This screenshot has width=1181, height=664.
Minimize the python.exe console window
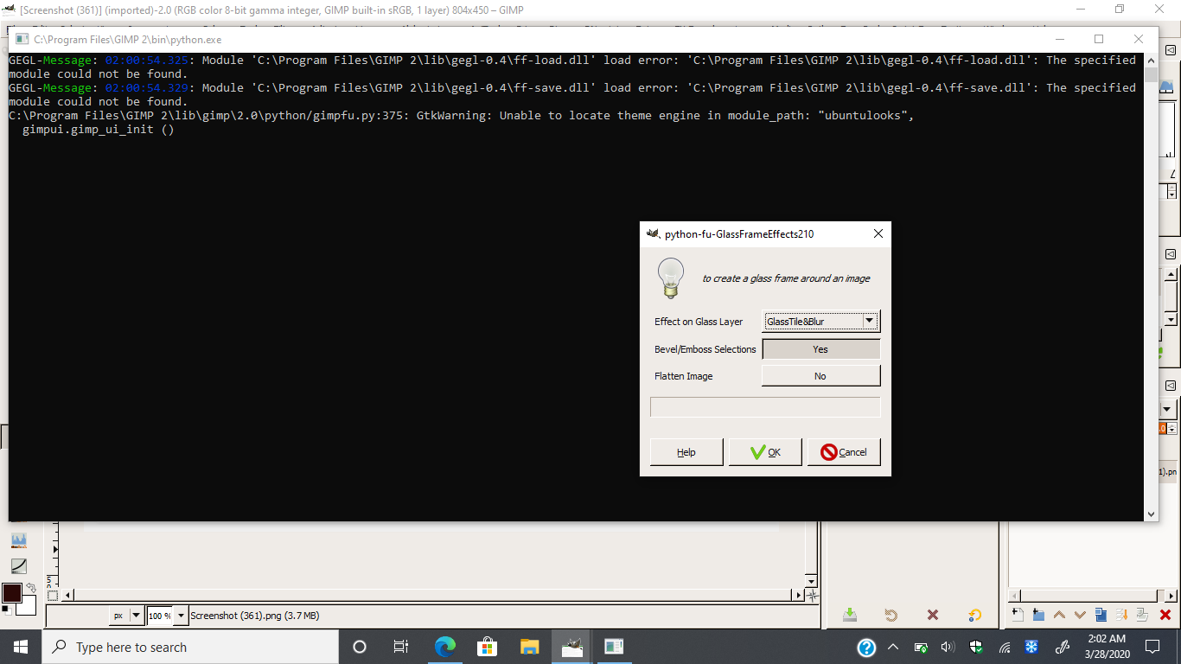click(1059, 39)
